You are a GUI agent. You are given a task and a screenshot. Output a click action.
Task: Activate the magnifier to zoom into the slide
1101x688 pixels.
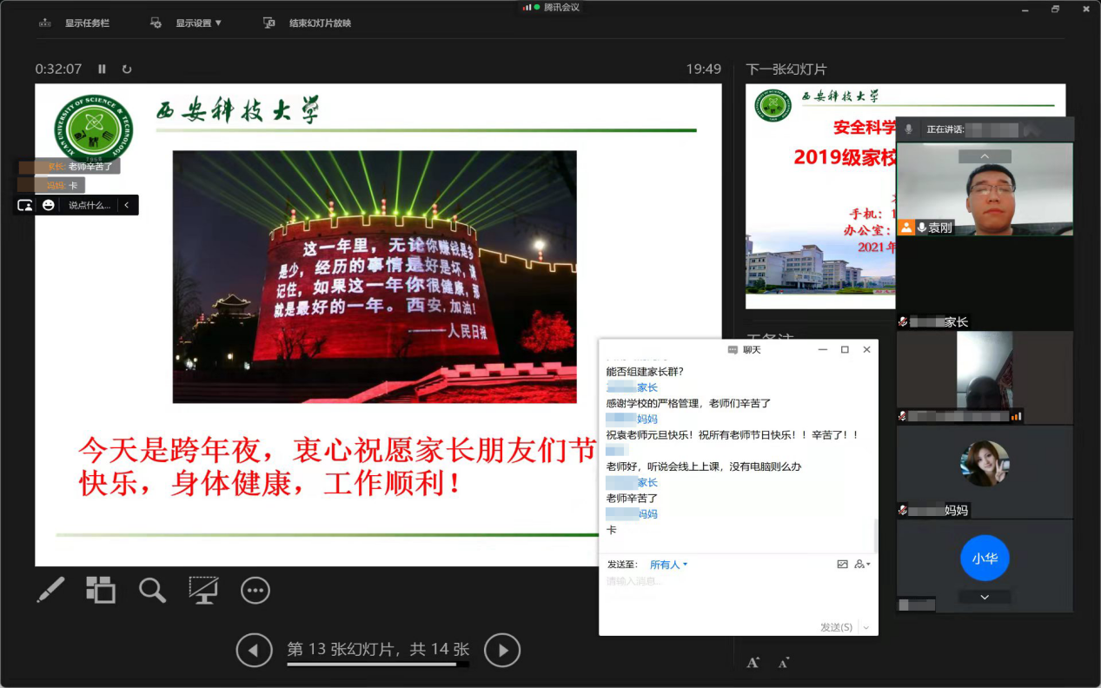[152, 590]
